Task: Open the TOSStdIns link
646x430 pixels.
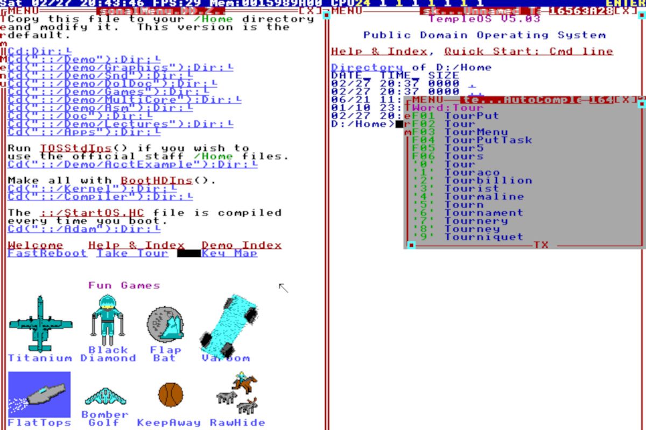Action: point(76,148)
